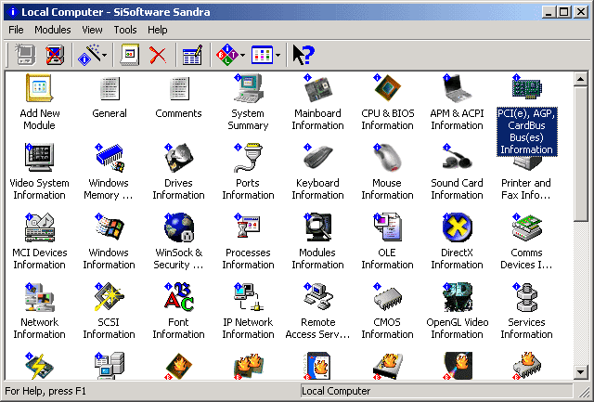Viewport: 594px width, 402px height.
Task: Click the vertical scrollbar thumb
Action: pos(580,154)
